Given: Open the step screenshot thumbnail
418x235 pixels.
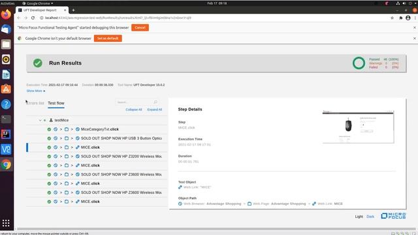Looking at the screenshot, I should (x=358, y=127).
